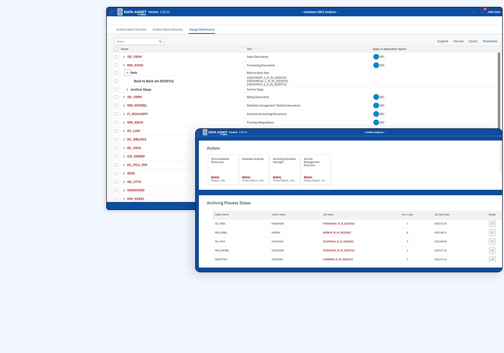
Task: Toggle dependent objects switch for FI_DOCUMNT
Action: point(379,114)
